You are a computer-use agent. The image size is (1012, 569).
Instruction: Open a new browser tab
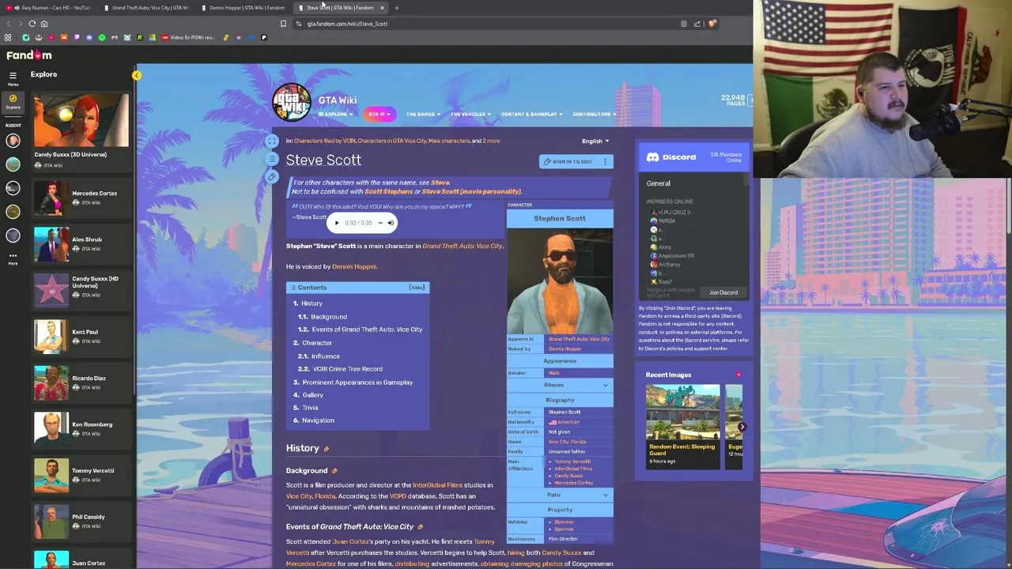tap(397, 8)
